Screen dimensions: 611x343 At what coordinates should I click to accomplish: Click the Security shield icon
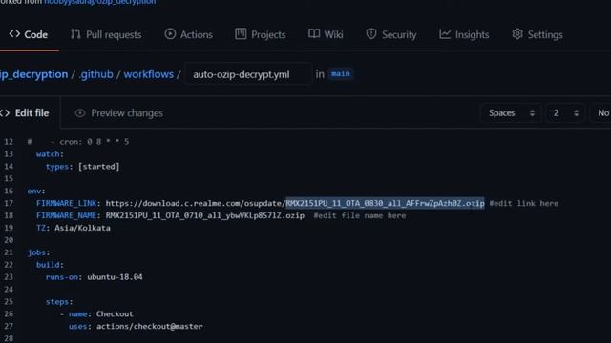371,34
